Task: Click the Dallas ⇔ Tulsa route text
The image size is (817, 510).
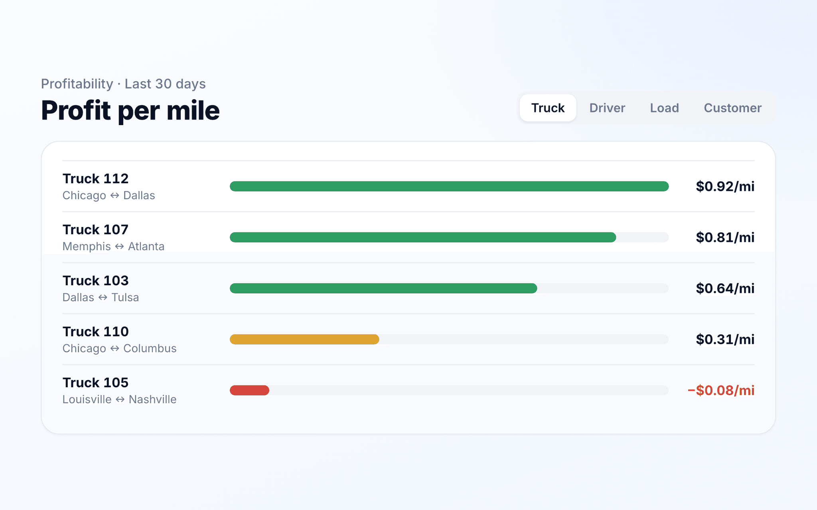Action: (x=101, y=297)
